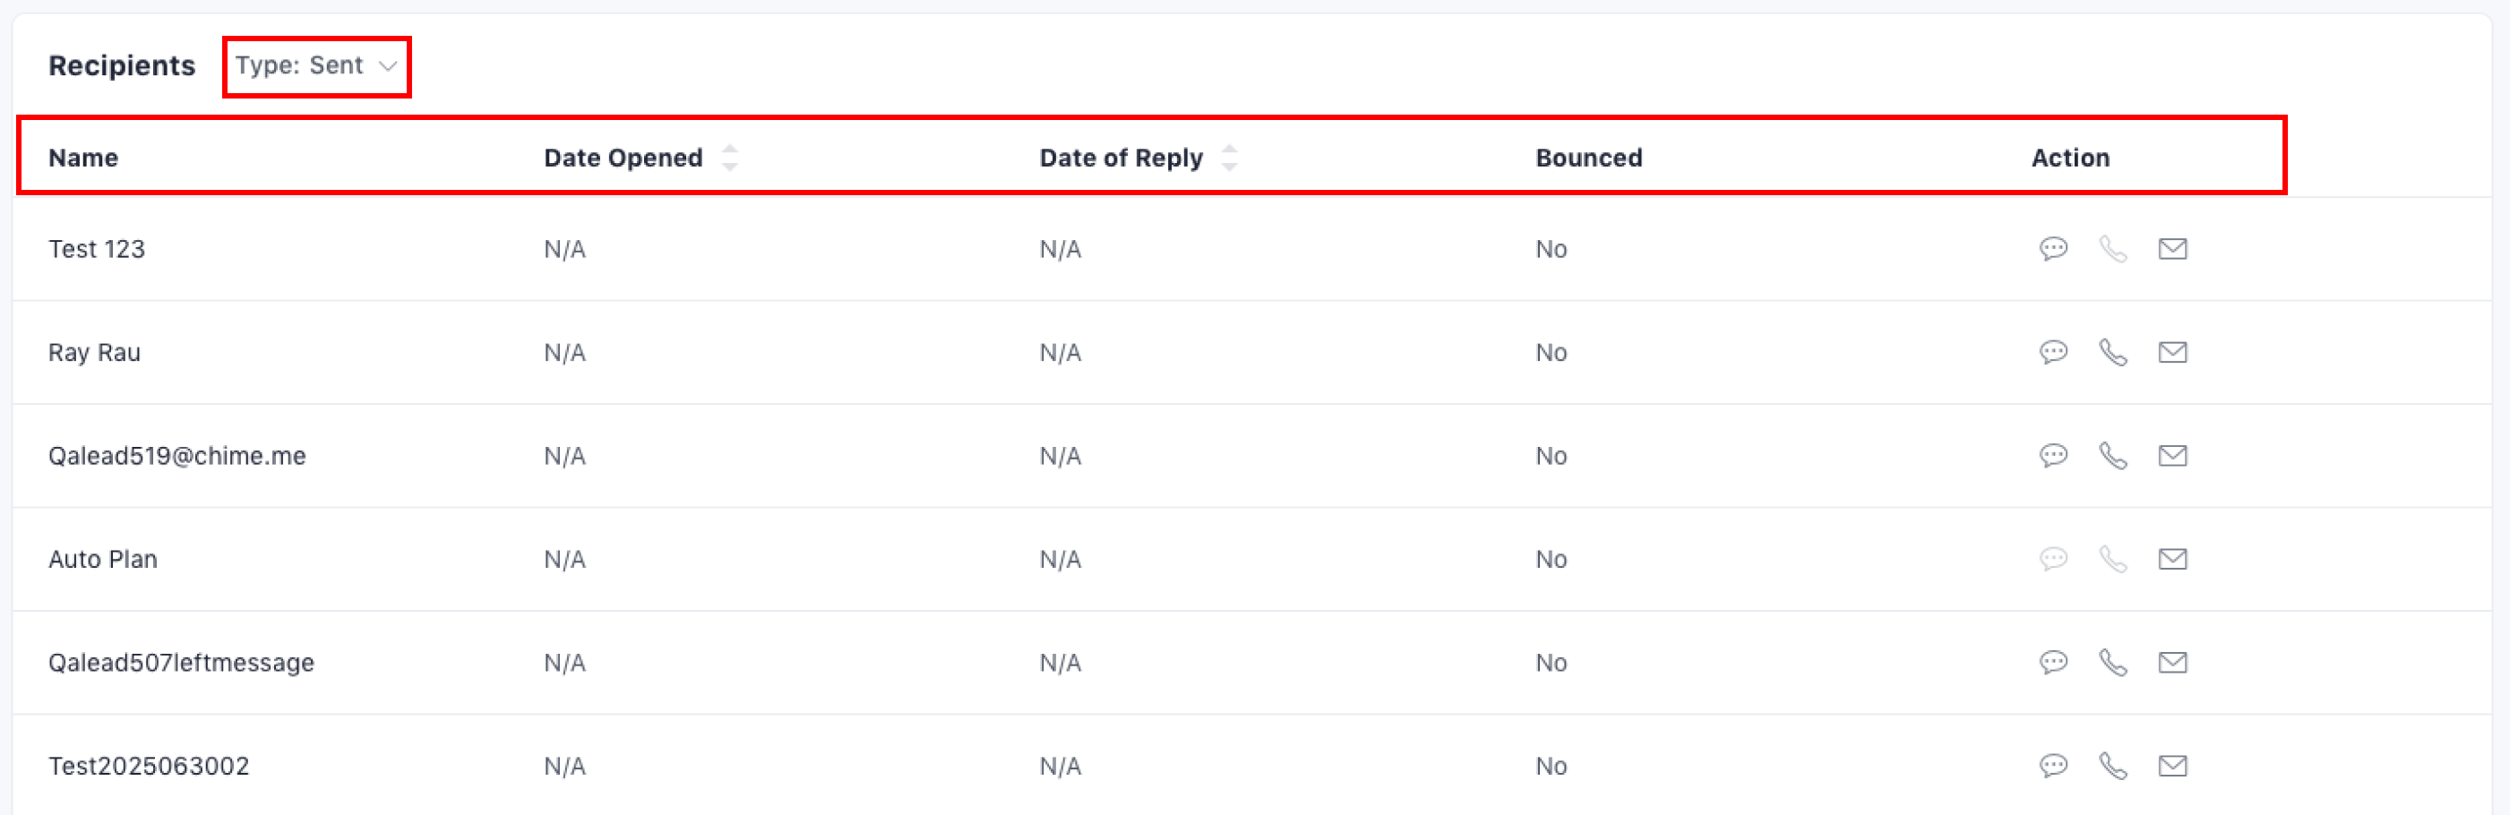Open the Type: Sent dropdown
The image size is (2510, 815).
coord(315,66)
